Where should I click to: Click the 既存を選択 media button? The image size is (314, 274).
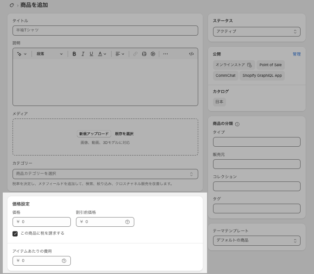124,134
